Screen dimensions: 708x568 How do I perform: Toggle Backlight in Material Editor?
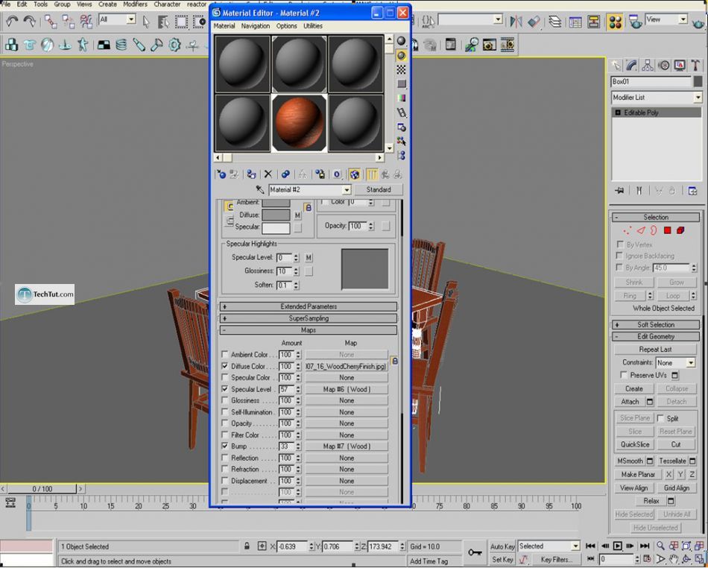(401, 56)
